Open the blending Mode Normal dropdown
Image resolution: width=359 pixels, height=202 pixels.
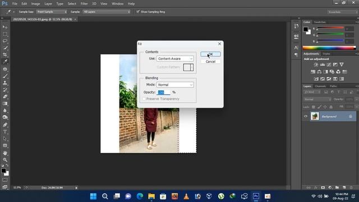[x=175, y=85]
